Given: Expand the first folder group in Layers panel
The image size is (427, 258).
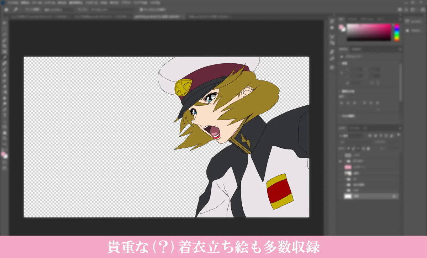Looking at the screenshot, I should click(x=345, y=161).
